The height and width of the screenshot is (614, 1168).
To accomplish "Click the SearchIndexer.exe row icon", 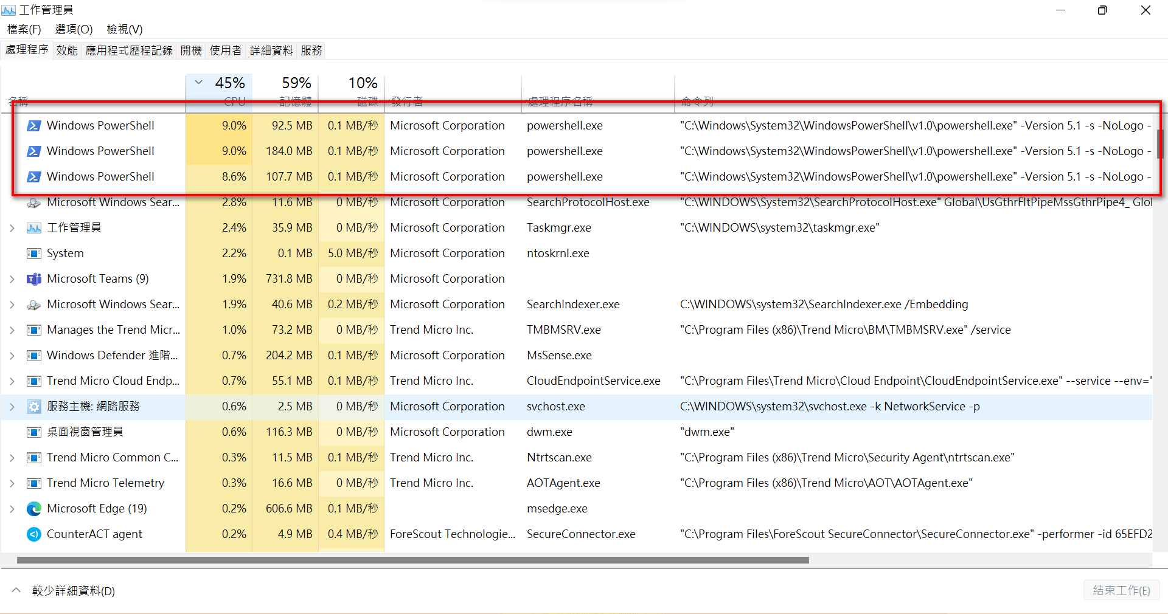I will pos(34,305).
